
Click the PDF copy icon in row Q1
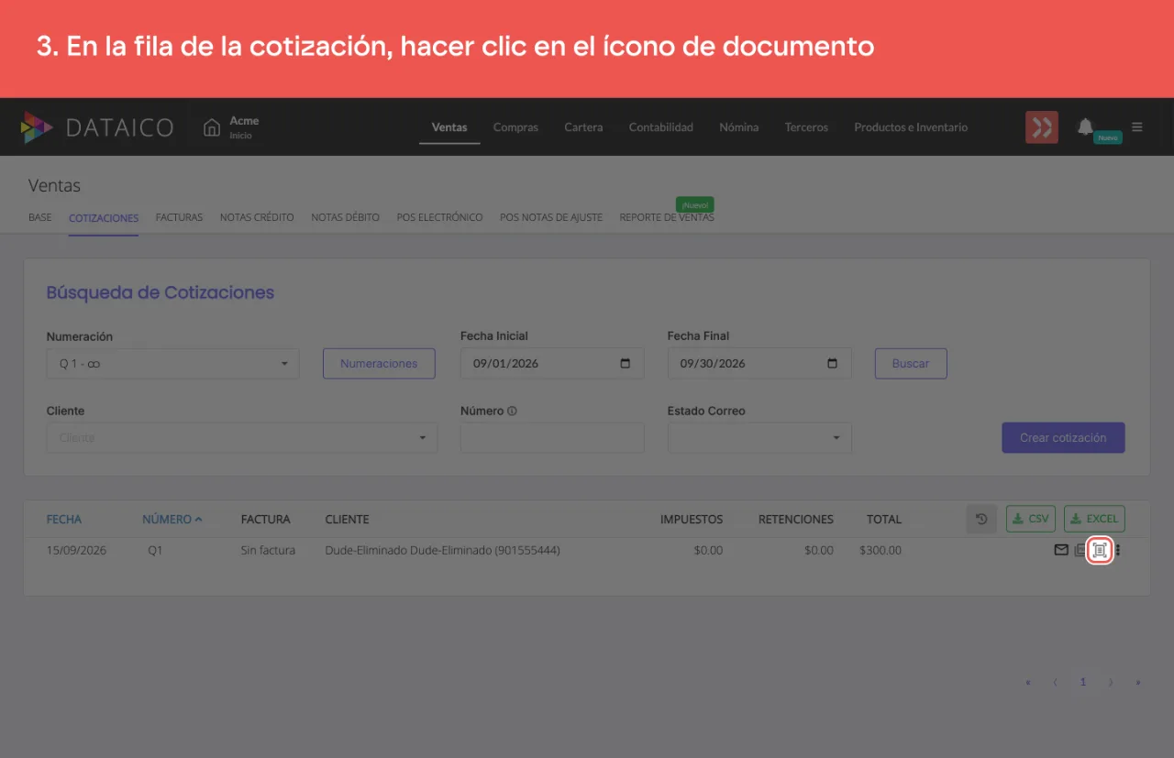tap(1080, 551)
